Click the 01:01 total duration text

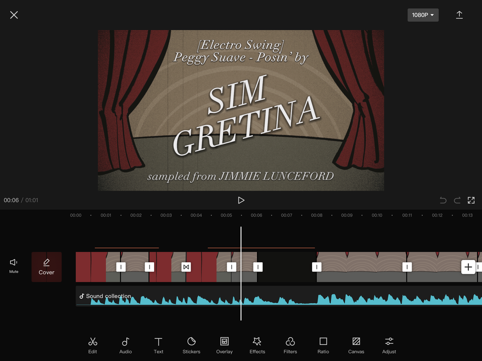pos(32,200)
